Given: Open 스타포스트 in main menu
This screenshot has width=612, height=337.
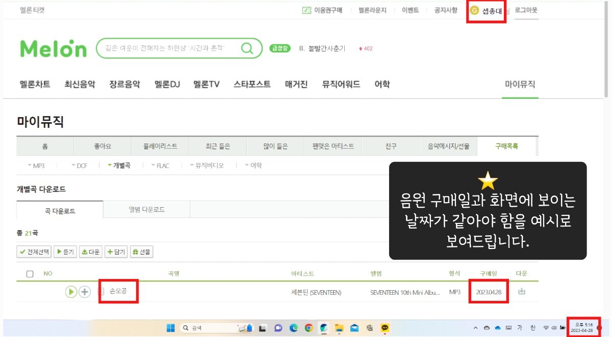Looking at the screenshot, I should (x=252, y=85).
